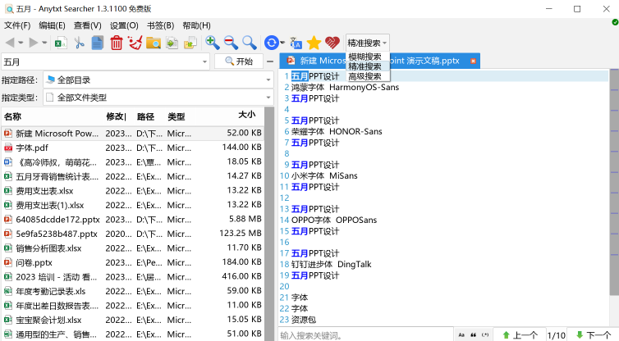Image resolution: width=619 pixels, height=341 pixels.
Task: Open the 精准搜索 search mode dropdown
Action: (x=367, y=43)
